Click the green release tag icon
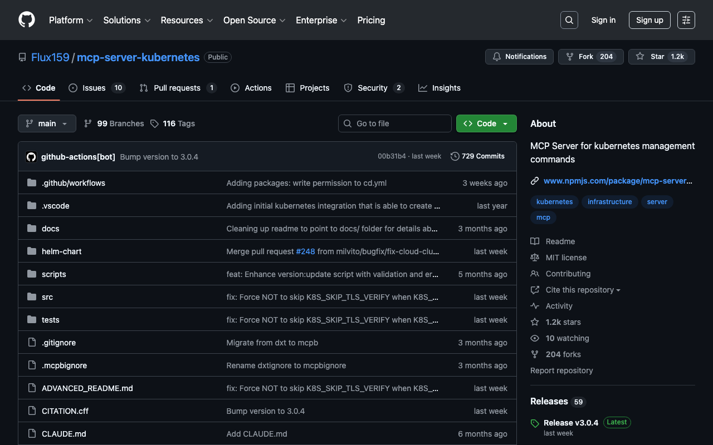 pos(535,423)
